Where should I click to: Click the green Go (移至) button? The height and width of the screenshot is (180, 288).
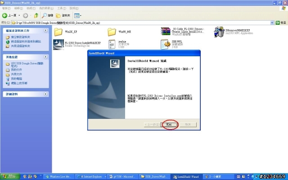point(281,22)
